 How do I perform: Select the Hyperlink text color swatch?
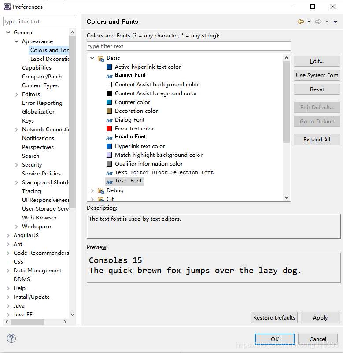pyautogui.click(x=109, y=146)
